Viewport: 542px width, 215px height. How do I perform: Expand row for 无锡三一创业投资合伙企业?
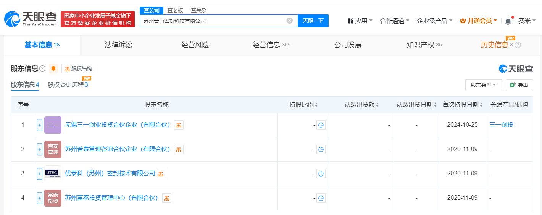point(40,125)
